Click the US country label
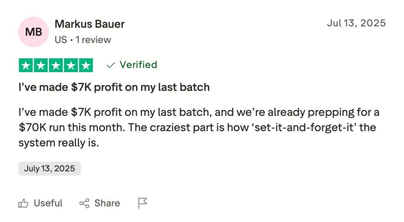 (61, 40)
